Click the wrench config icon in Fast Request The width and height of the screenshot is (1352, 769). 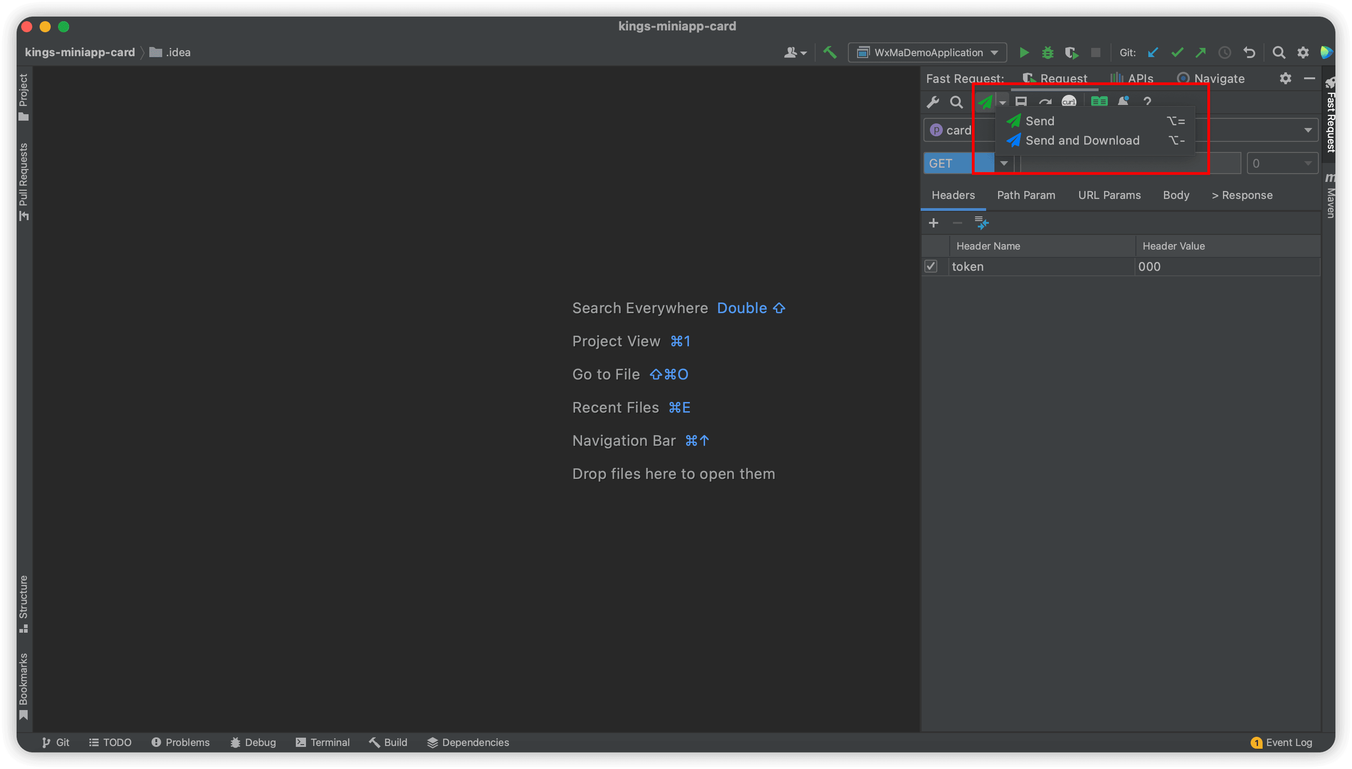click(933, 102)
